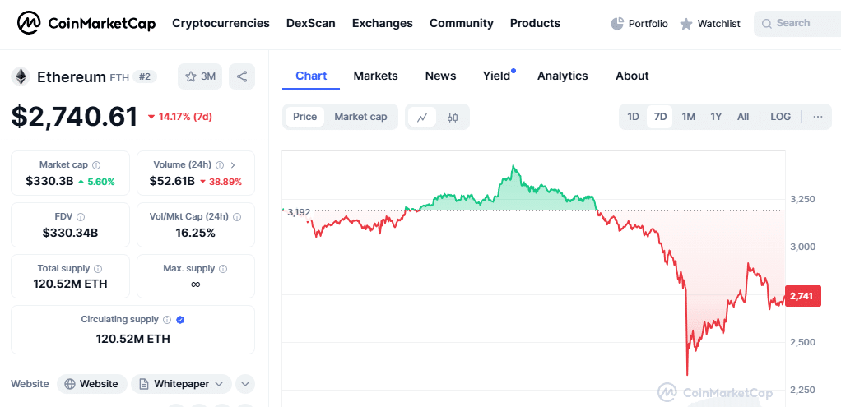Click into the Search field
Screen dimensions: 841x407
(797, 24)
